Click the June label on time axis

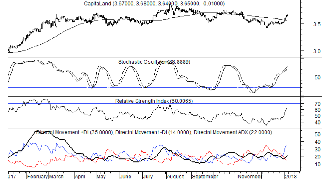click(x=126, y=177)
